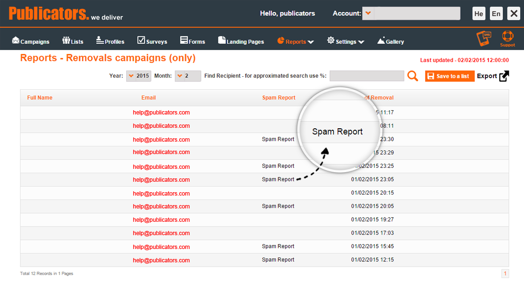This screenshot has width=524, height=290.
Task: Open the Year 2015 dropdown
Action: [138, 76]
